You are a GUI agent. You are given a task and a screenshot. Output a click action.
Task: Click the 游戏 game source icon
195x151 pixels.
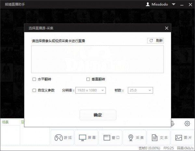(62, 138)
